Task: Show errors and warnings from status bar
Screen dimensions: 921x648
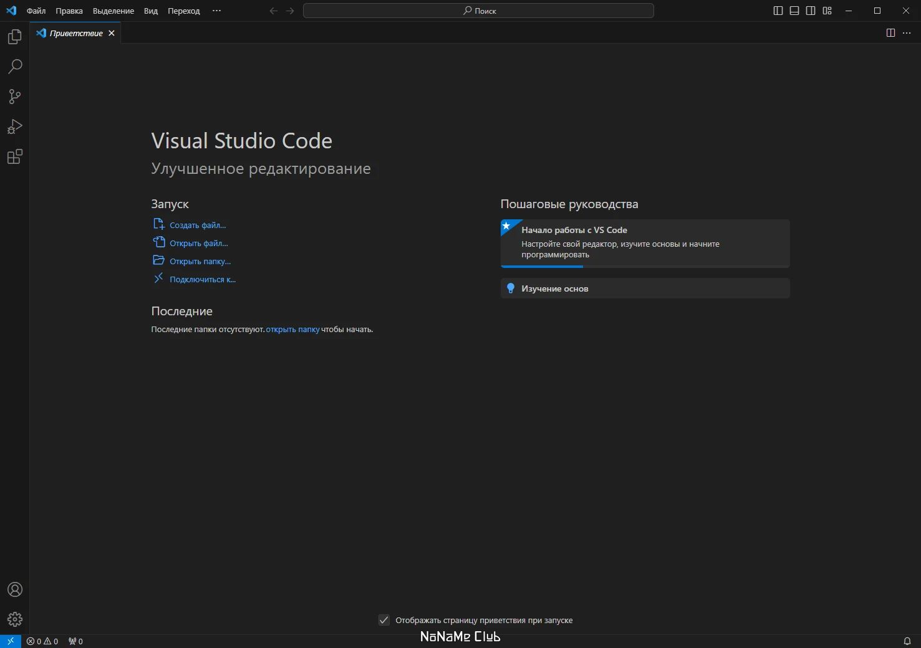Action: tap(42, 641)
